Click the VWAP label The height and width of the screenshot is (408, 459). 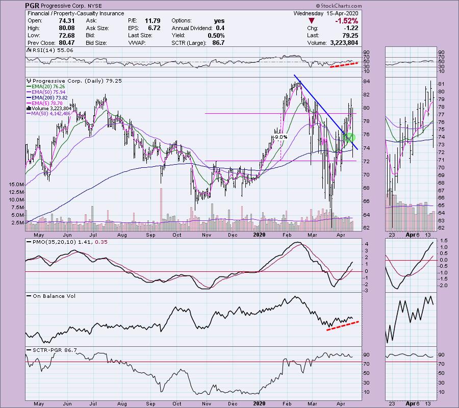137,43
